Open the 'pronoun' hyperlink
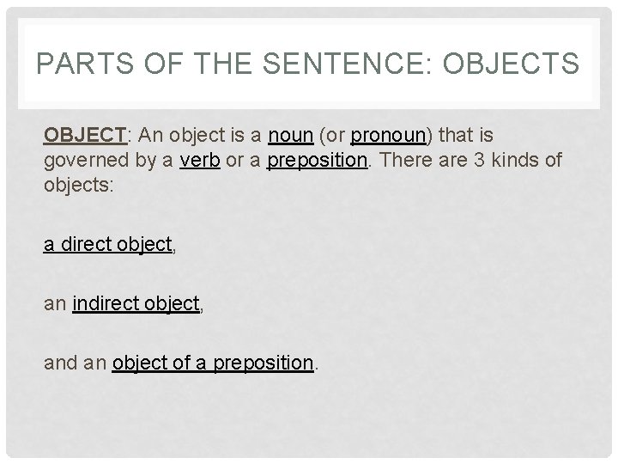The height and width of the screenshot is (464, 618). point(388,136)
